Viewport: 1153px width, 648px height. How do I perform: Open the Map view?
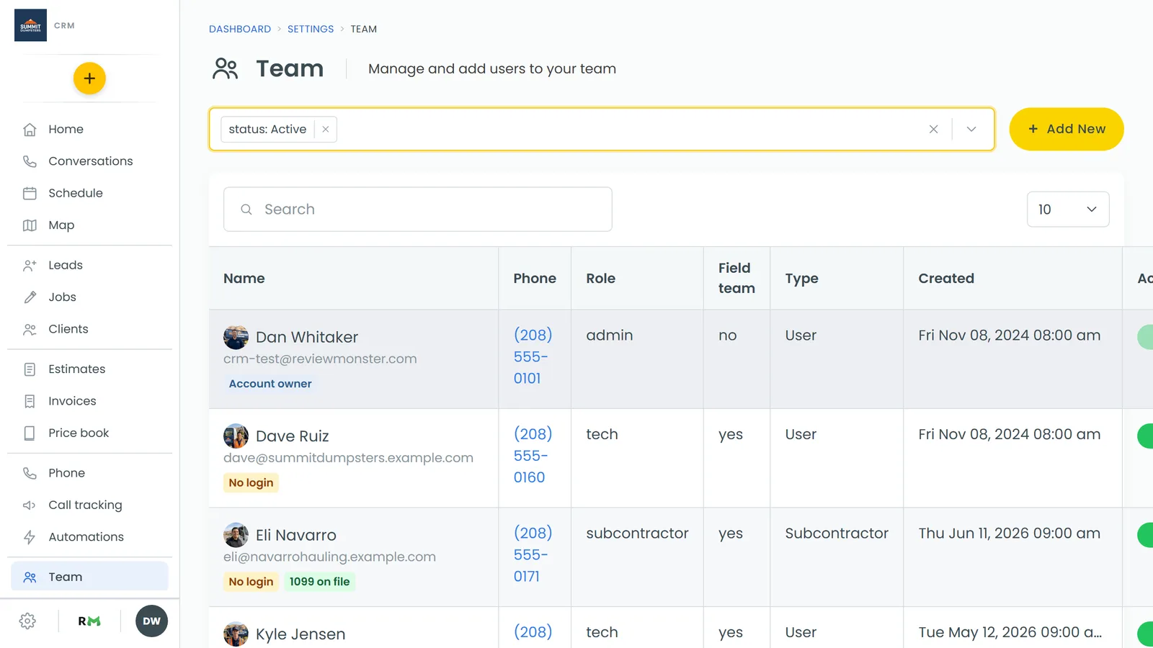tap(89, 225)
